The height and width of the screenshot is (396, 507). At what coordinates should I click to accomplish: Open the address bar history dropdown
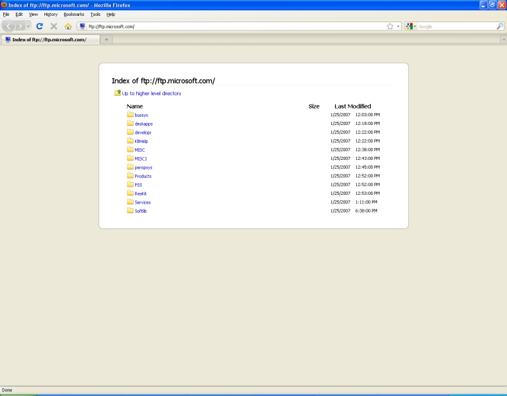[398, 26]
